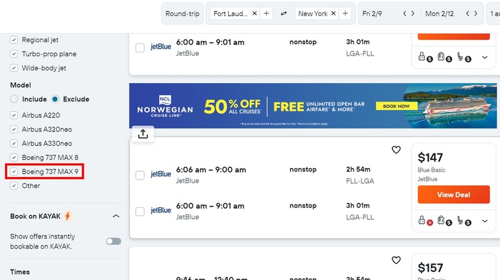Add another origin airport with plus
500x280 pixels.
pos(267,13)
